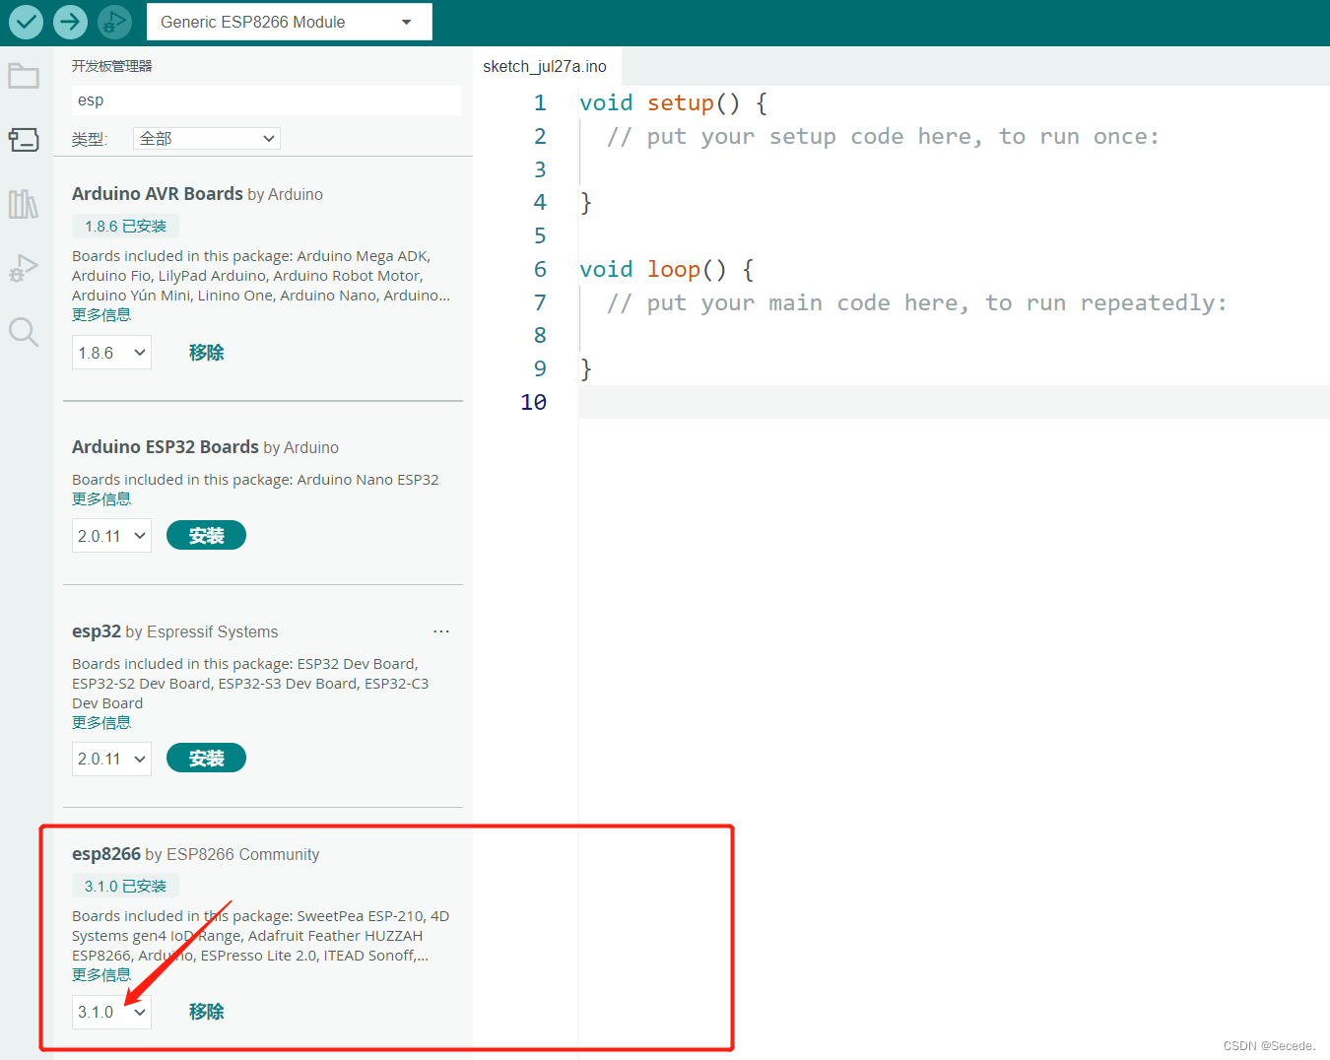Click the Verify sketch checkmark icon
Image resolution: width=1330 pixels, height=1060 pixels.
click(25, 22)
